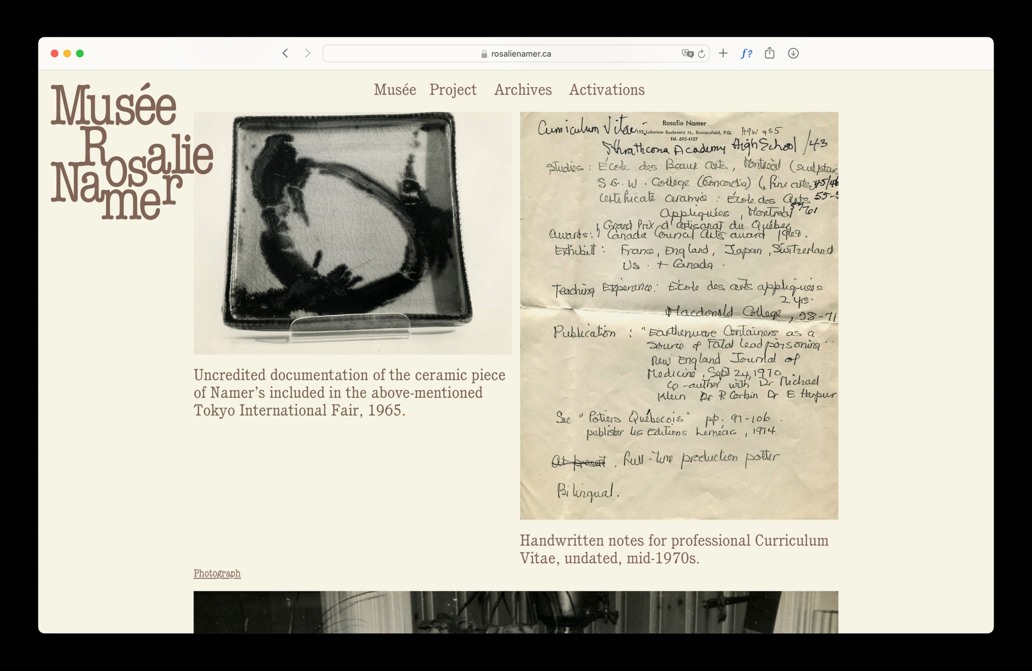Image resolution: width=1032 pixels, height=671 pixels.
Task: Show downloads with the download arrow icon
Action: click(x=793, y=53)
